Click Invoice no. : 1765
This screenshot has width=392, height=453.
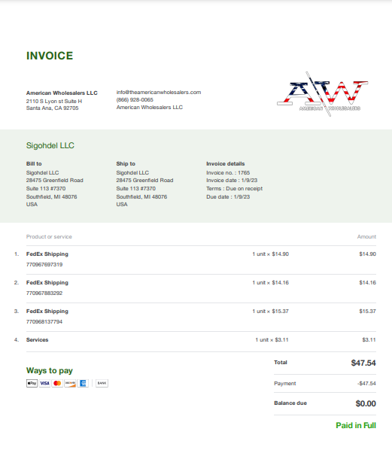[228, 173]
